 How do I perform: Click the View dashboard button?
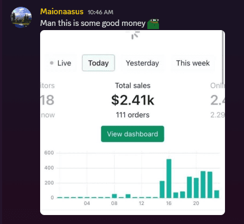133,134
